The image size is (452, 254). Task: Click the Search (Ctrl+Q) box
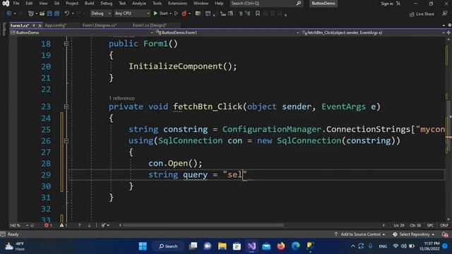266,4
